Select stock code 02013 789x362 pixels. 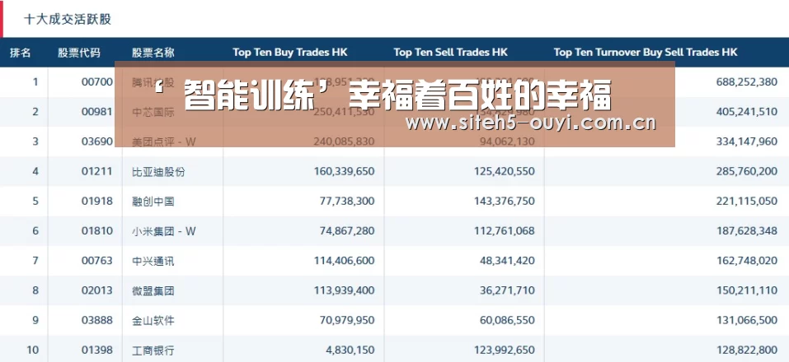97,290
